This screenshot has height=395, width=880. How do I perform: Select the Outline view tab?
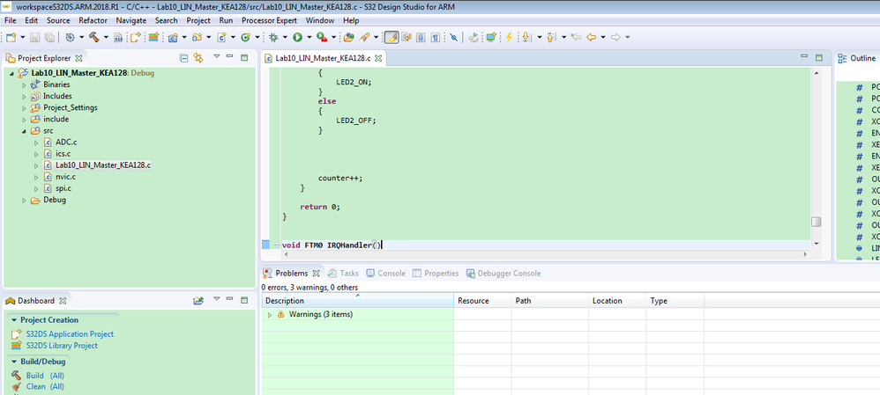[x=857, y=58]
